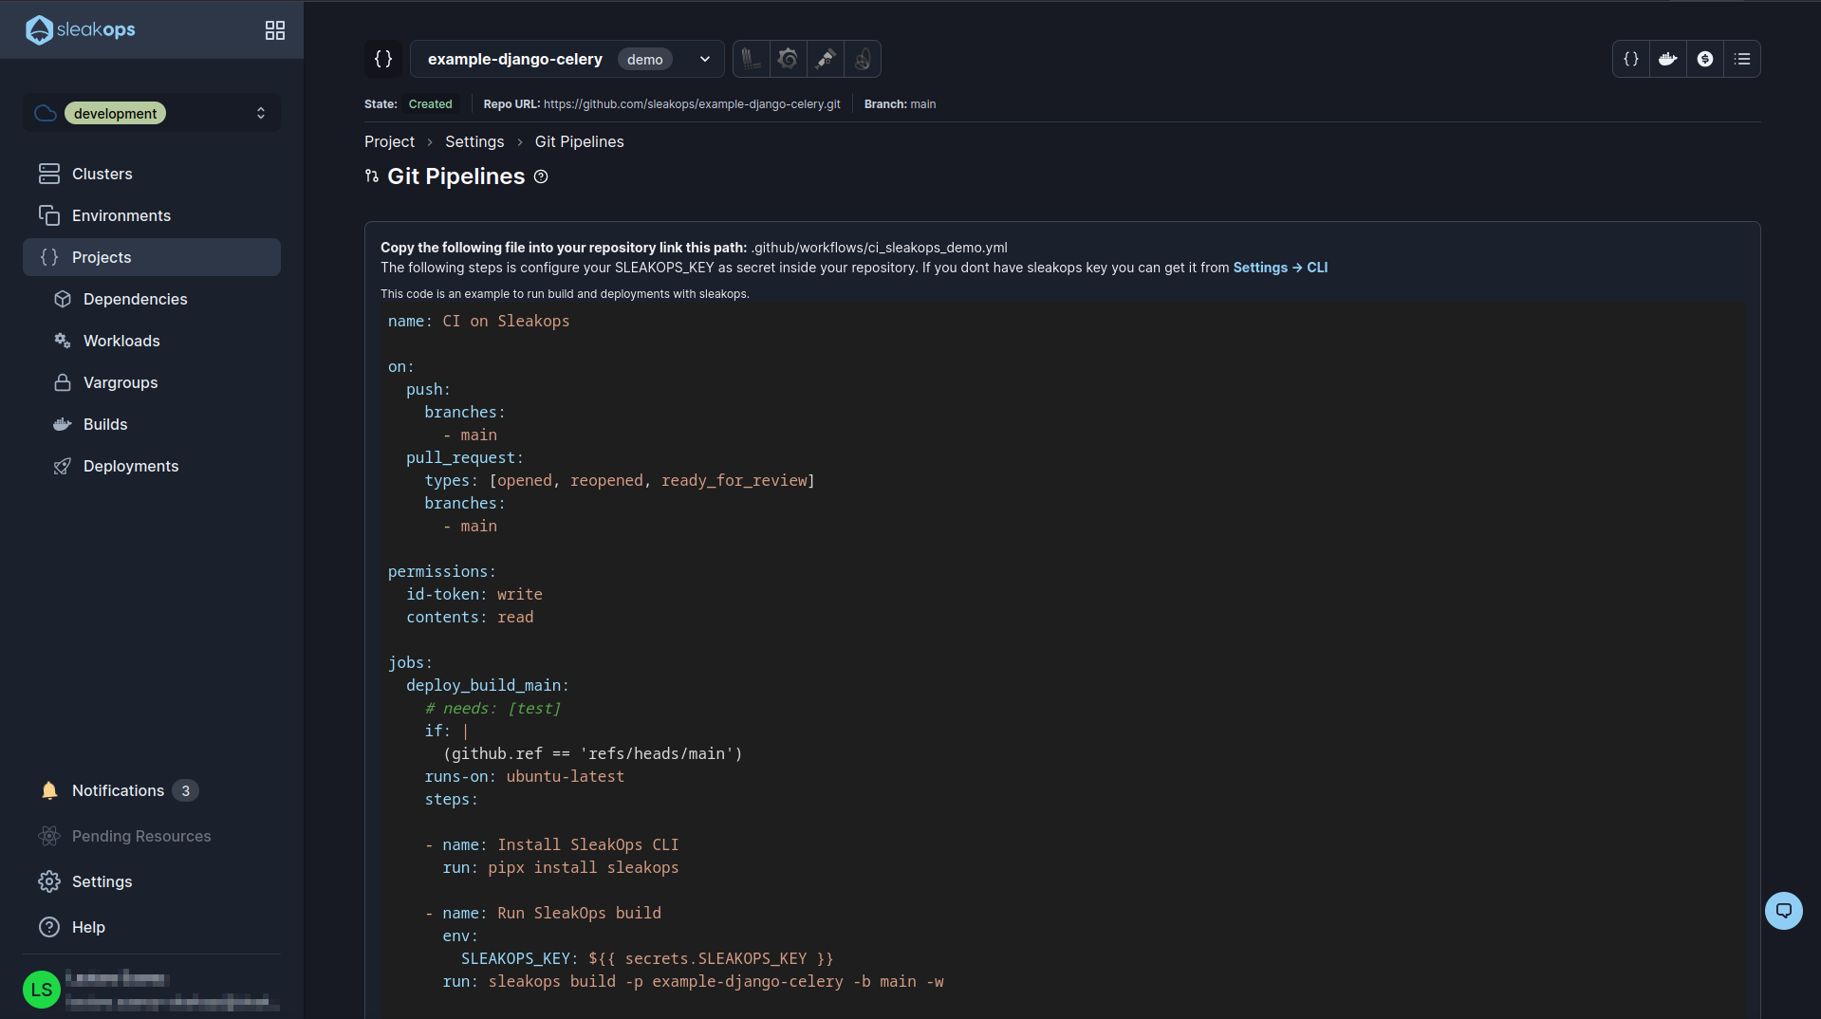
Task: Open Deployments in sidebar
Action: coord(131,466)
